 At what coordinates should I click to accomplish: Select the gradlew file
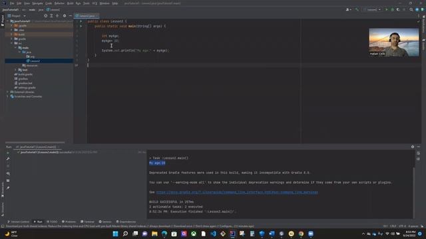(21, 78)
